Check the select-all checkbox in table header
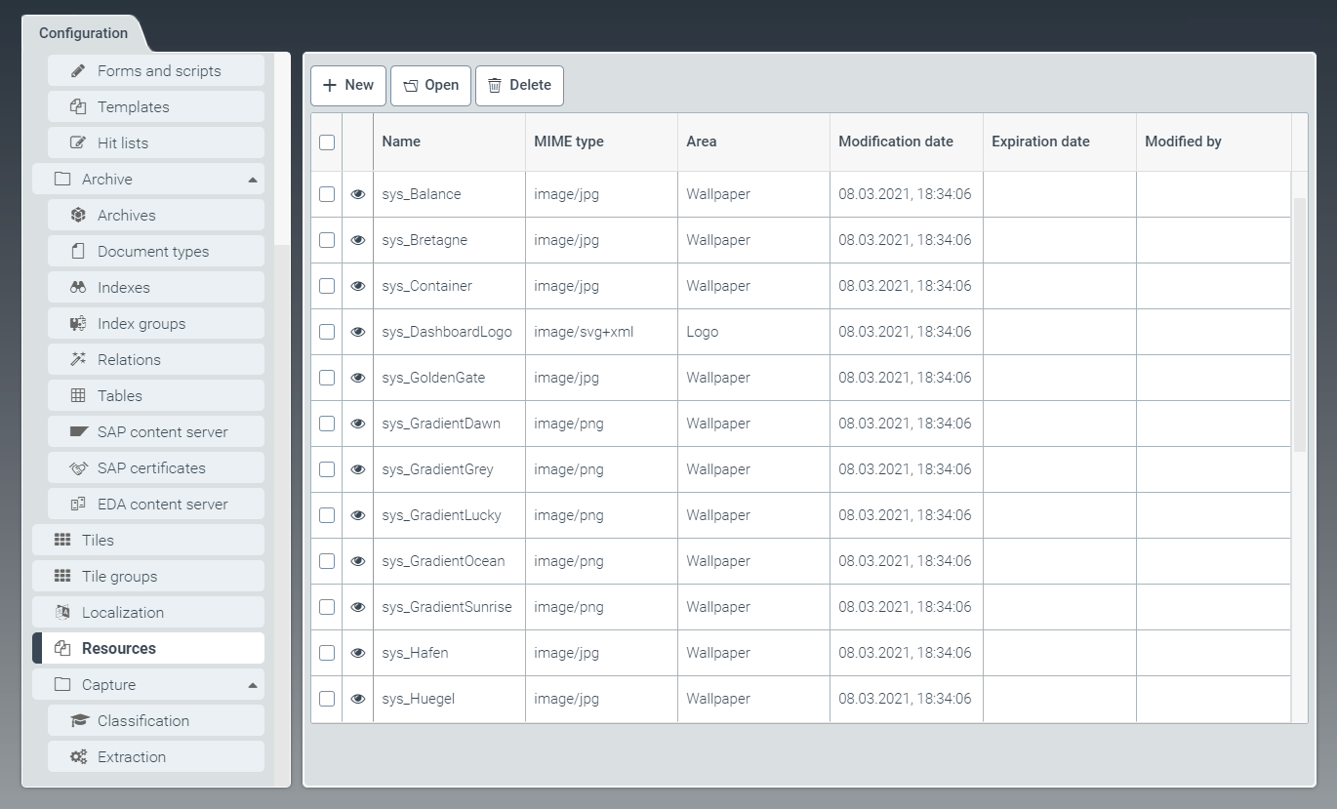 point(327,142)
